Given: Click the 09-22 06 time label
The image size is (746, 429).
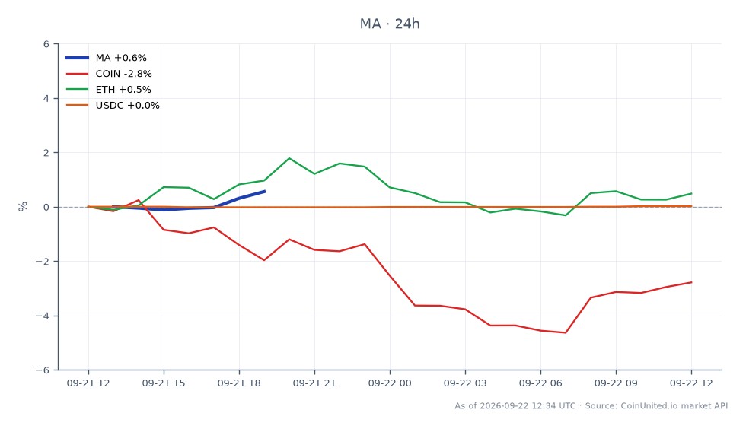Looking at the screenshot, I should tap(540, 383).
